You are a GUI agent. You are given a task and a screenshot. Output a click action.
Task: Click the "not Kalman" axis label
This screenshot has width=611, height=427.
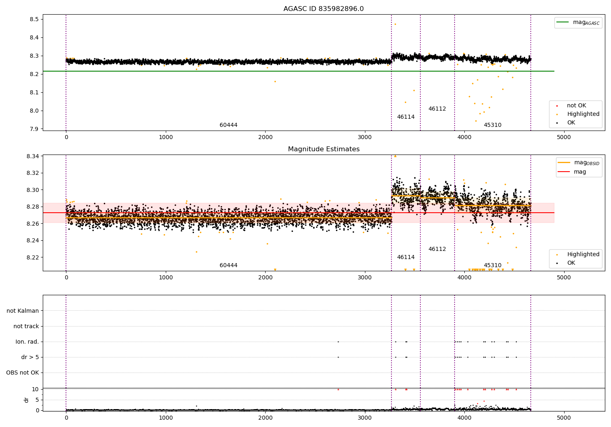point(23,311)
